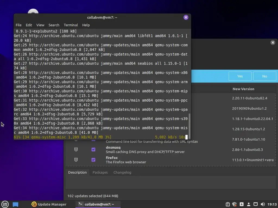Click the Get:34 qemu-system-misc line
Screen dimensions: 278x208
click(x=101, y=130)
